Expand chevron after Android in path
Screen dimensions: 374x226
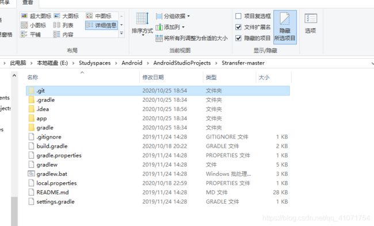point(148,63)
